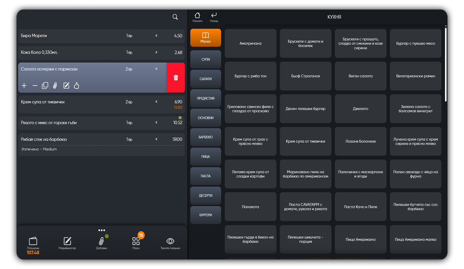This screenshot has height=269, width=464.
Task: Click the duplicate item copy icon
Action: point(45,86)
